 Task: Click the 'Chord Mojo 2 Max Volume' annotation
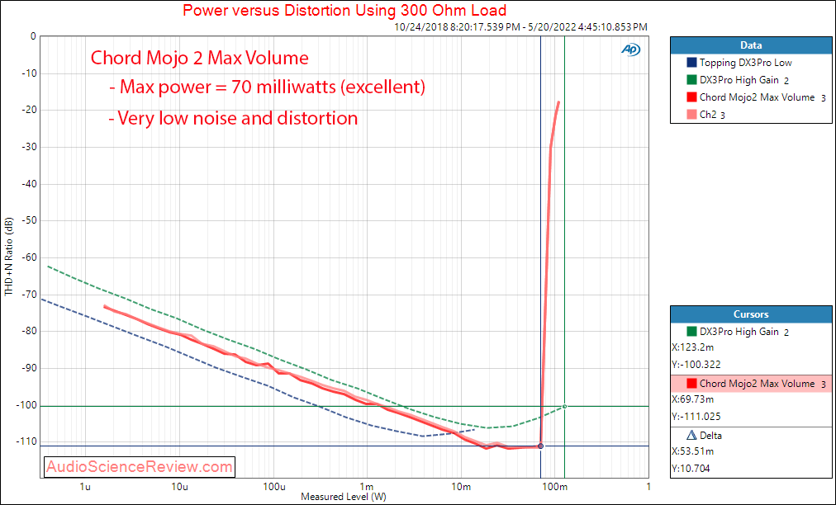[199, 58]
